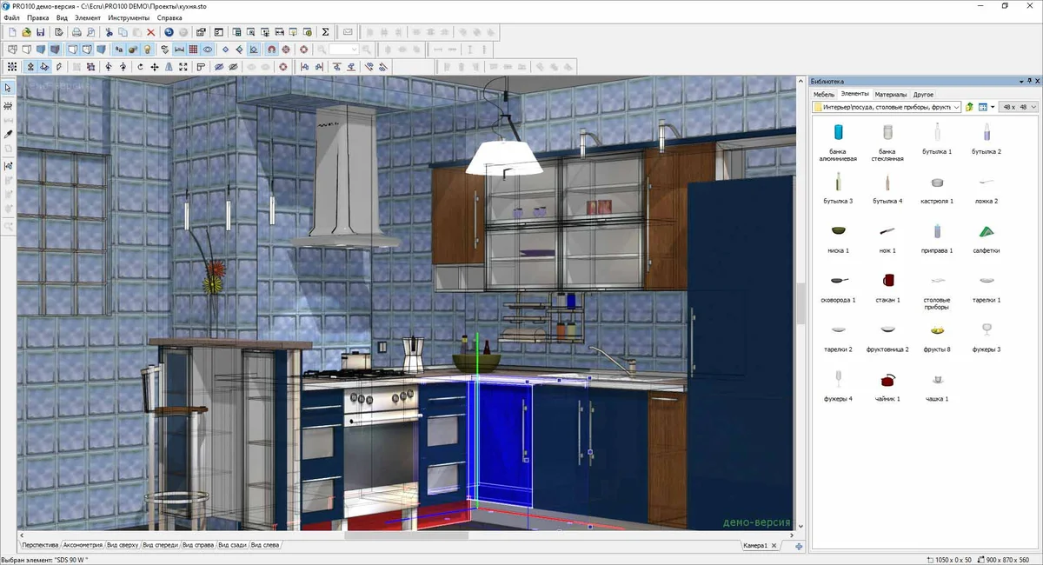Toggle the lightbulb lighting option
The image size is (1043, 565).
pos(147,50)
